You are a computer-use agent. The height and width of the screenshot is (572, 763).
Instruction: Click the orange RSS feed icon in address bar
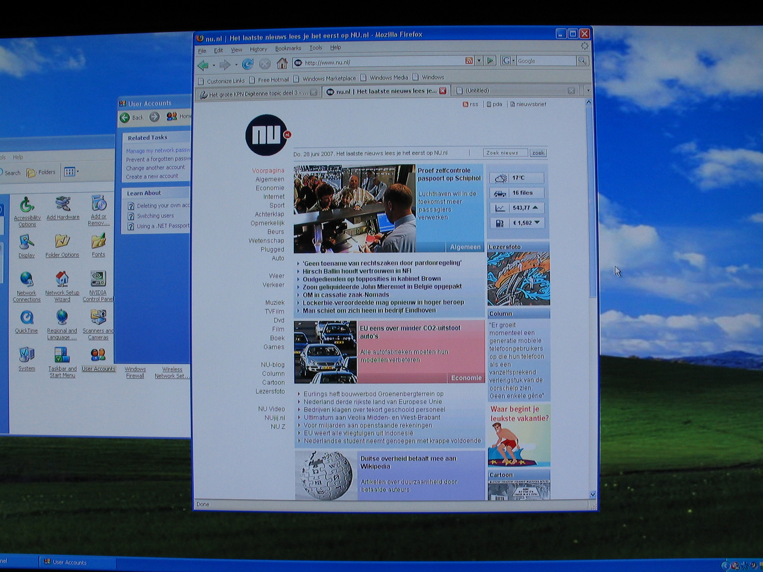pos(469,61)
